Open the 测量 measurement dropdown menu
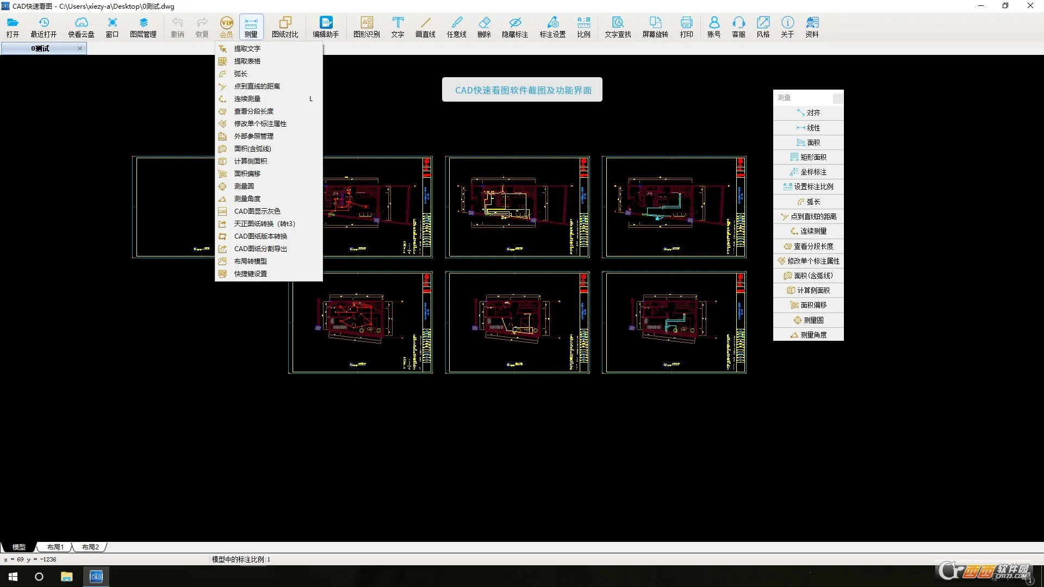Viewport: 1044px width, 587px height. tap(251, 27)
